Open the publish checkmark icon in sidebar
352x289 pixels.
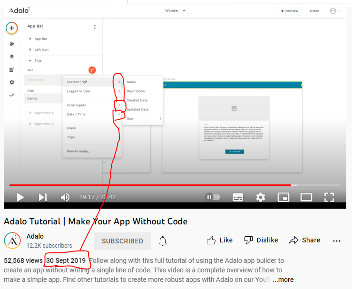pos(12,95)
